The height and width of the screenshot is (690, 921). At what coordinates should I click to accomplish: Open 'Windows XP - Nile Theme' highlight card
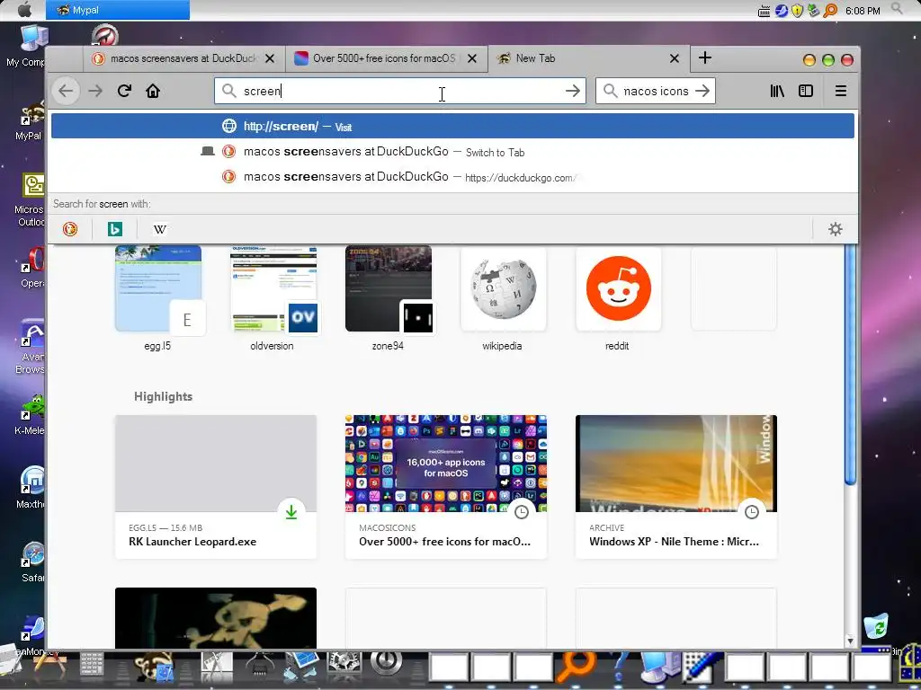click(676, 487)
